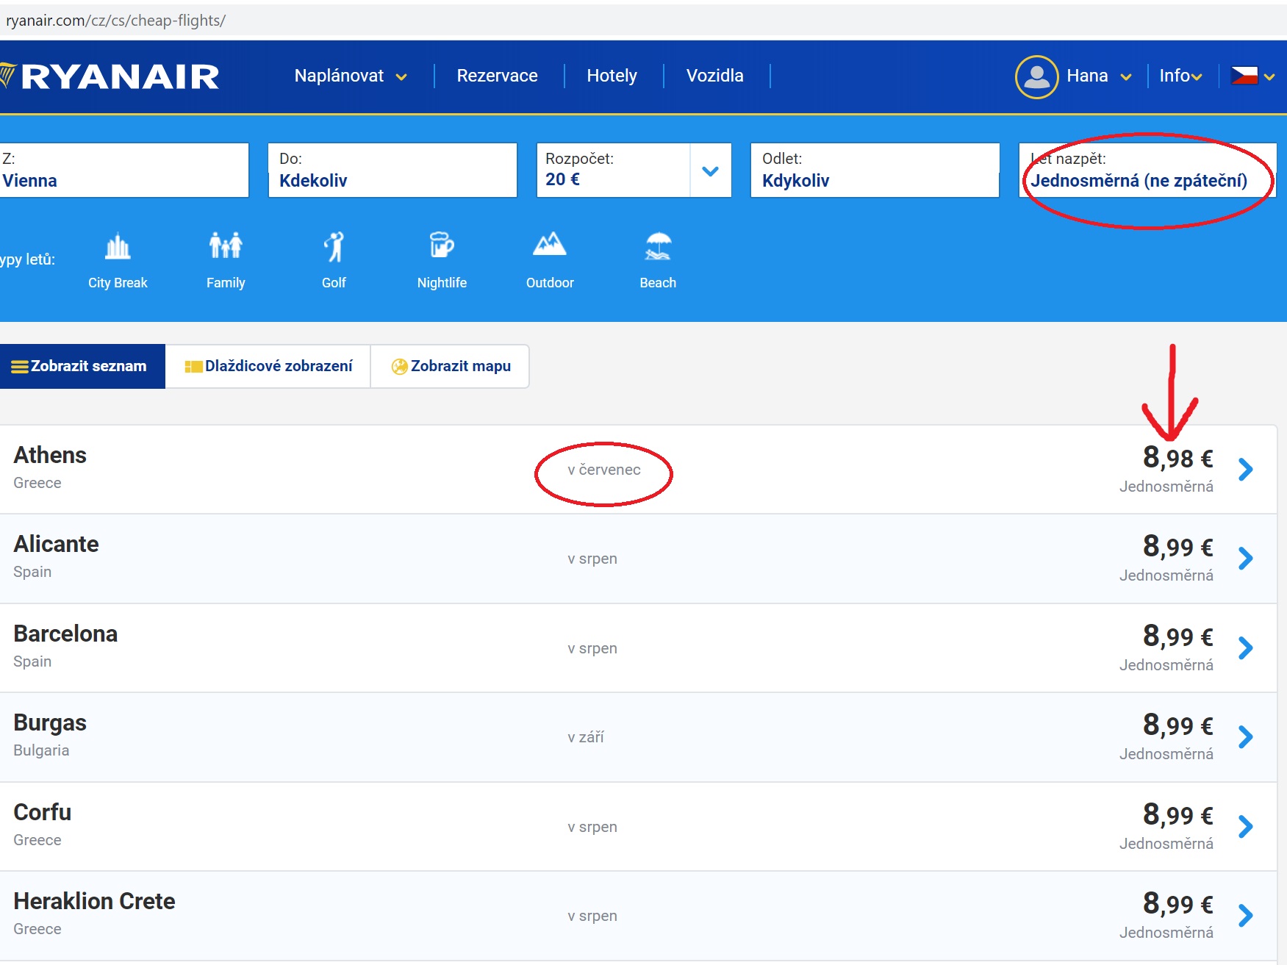Open Hotely in the top menu
This screenshot has height=965, width=1287.
click(x=612, y=76)
